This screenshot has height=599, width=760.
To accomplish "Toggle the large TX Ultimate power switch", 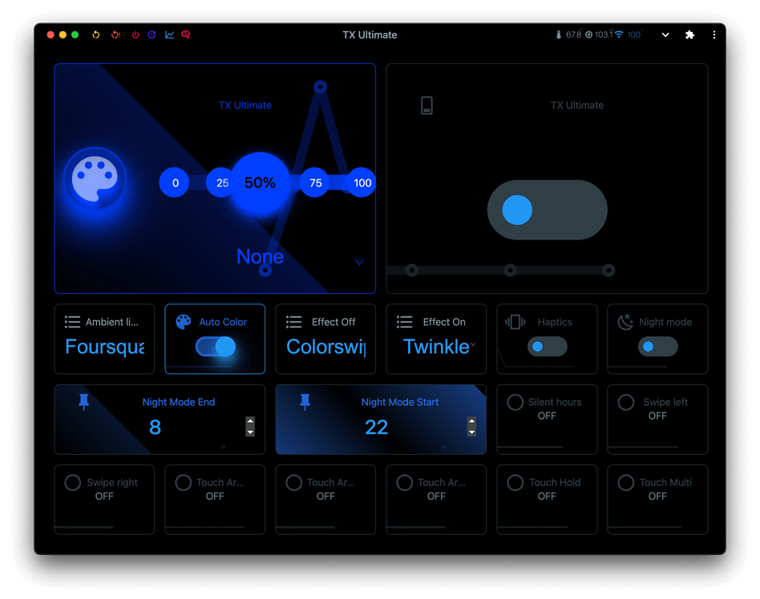I will point(547,209).
